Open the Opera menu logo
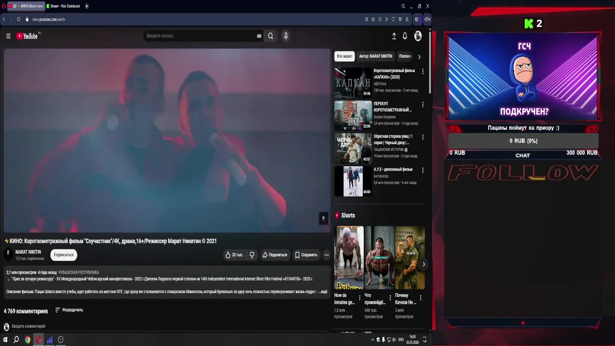 pyautogui.click(x=4, y=6)
